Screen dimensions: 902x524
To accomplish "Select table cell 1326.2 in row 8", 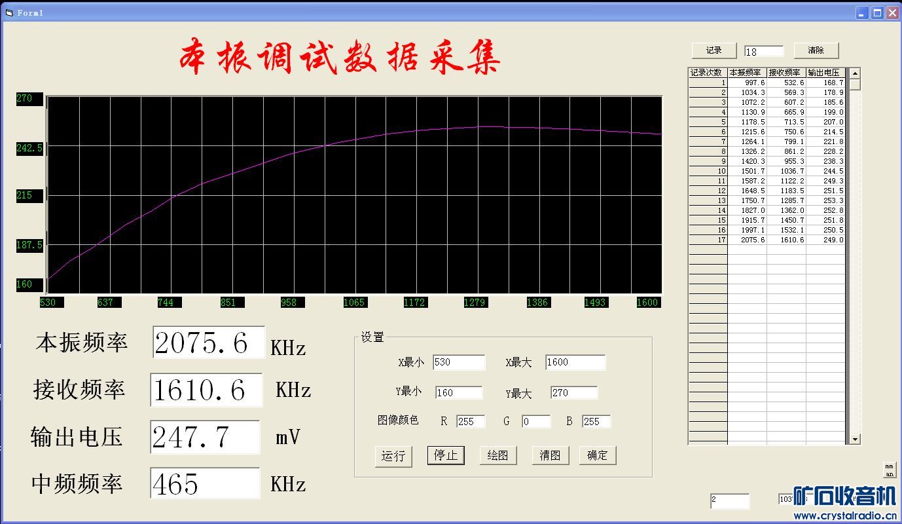I will click(747, 152).
